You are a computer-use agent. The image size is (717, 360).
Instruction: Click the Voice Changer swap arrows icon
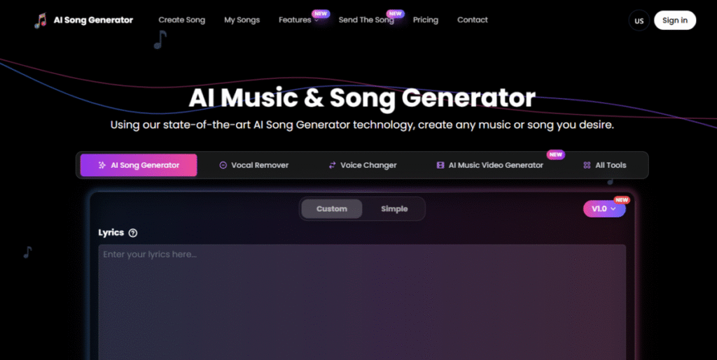[332, 166]
